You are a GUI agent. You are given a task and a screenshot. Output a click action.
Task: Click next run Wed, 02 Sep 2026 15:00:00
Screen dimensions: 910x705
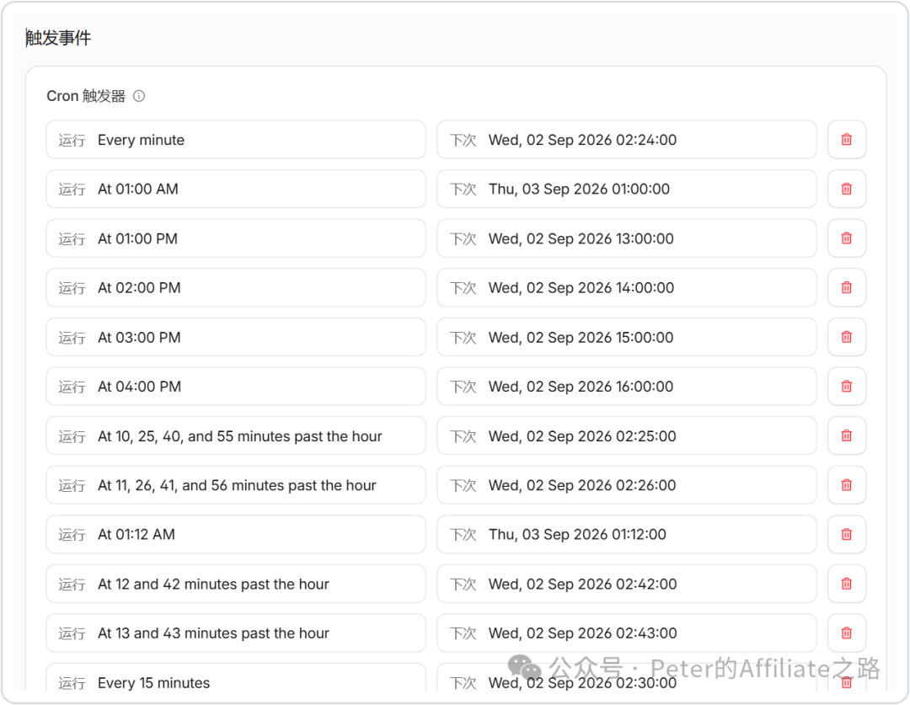coord(627,337)
